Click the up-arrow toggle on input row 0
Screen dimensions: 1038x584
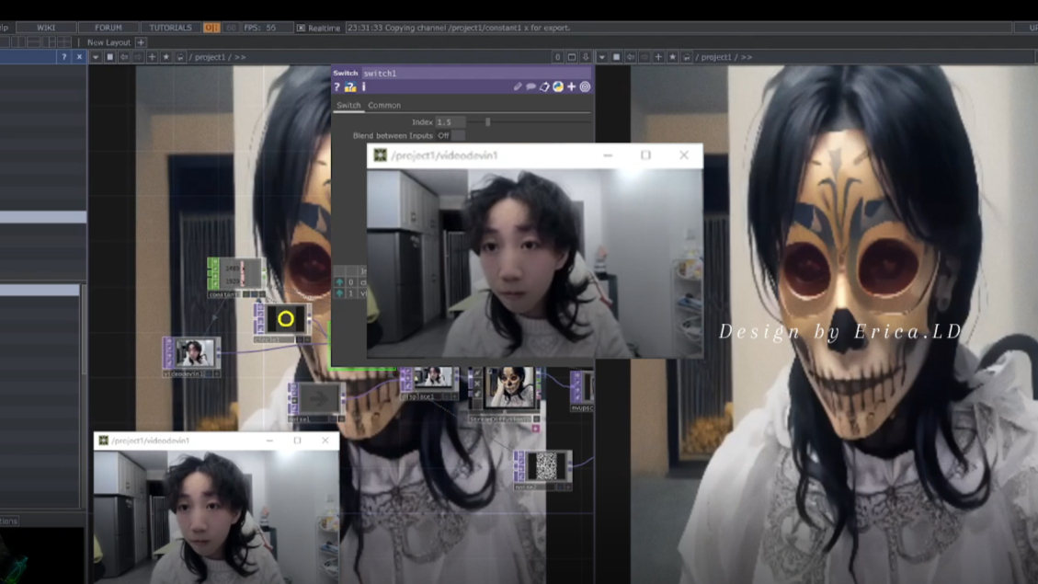pos(339,282)
